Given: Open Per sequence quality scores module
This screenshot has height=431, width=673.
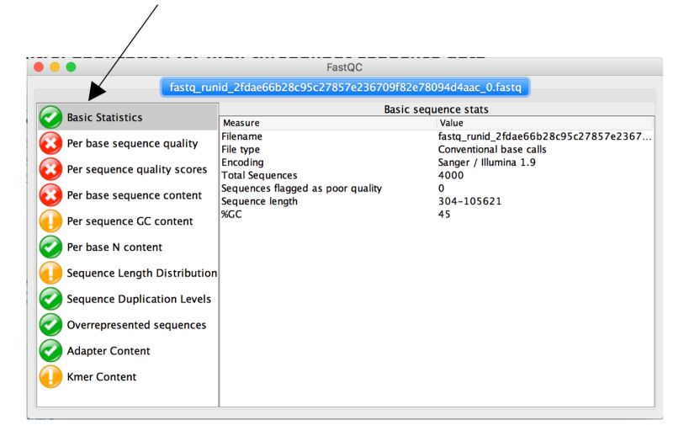Looking at the screenshot, I should click(x=128, y=169).
